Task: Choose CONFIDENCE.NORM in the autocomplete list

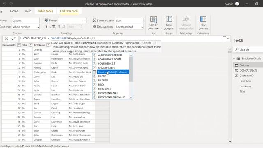Action: tap(109, 59)
